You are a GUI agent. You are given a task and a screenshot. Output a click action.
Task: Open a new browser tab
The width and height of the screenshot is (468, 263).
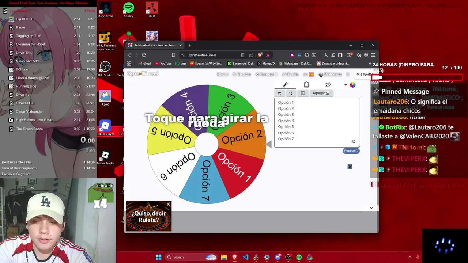(x=189, y=45)
